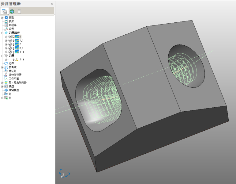Click the 参考线 pattern icon

[6, 67]
